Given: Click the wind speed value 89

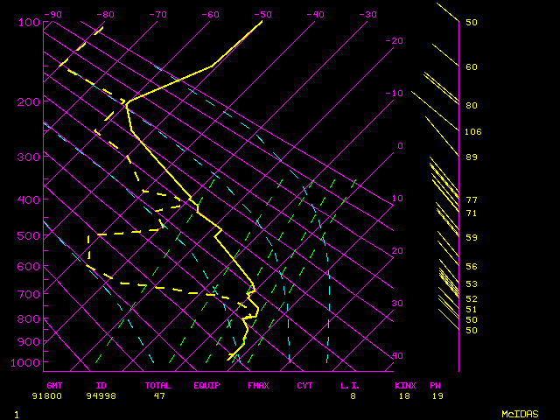Looking at the screenshot, I should [x=472, y=157].
